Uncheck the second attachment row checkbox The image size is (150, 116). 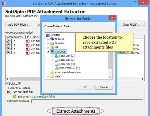click(8, 45)
